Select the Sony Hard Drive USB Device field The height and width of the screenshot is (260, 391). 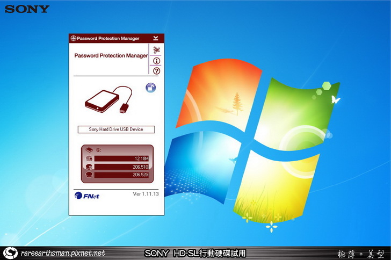tap(116, 129)
